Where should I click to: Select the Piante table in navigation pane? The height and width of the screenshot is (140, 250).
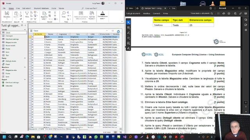pos(8,49)
